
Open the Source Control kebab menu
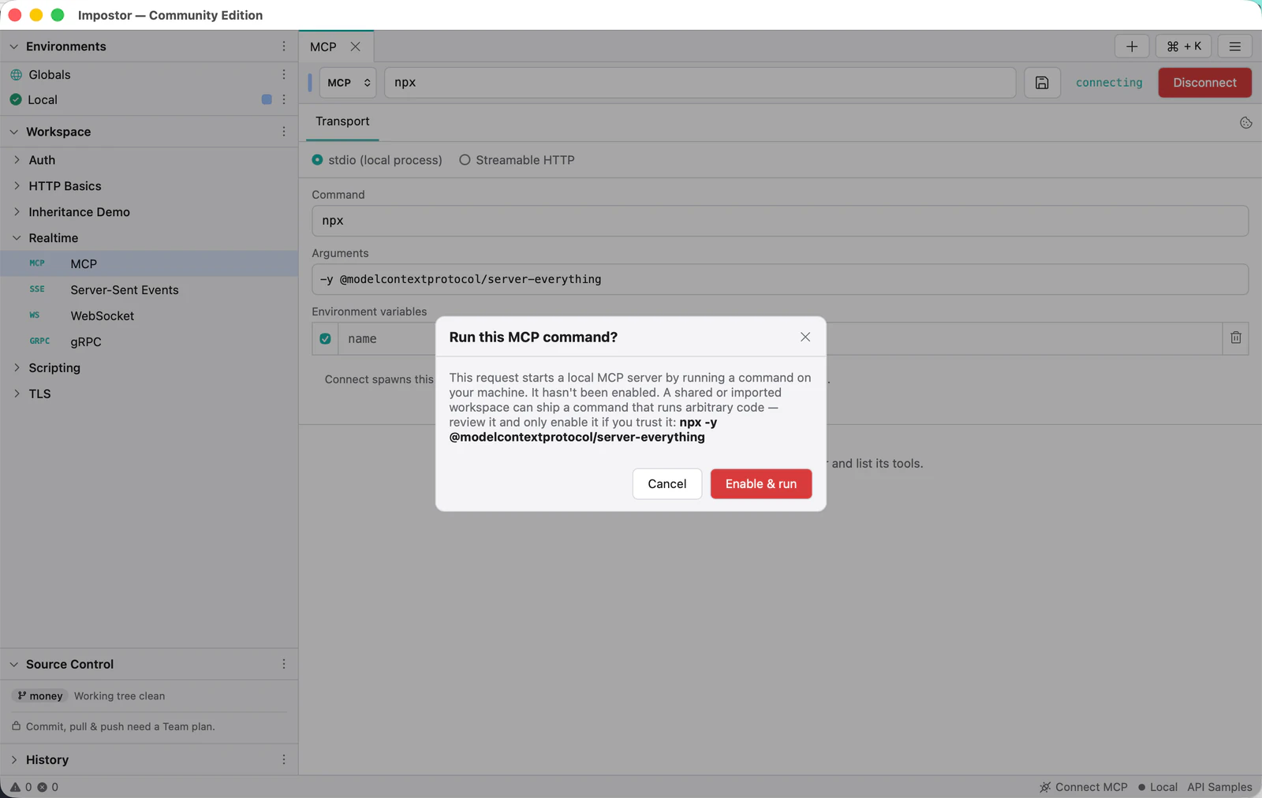(284, 664)
